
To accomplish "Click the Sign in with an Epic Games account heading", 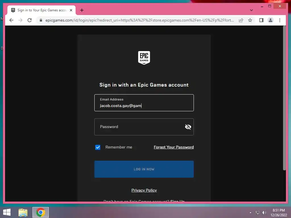I will (x=144, y=85).
